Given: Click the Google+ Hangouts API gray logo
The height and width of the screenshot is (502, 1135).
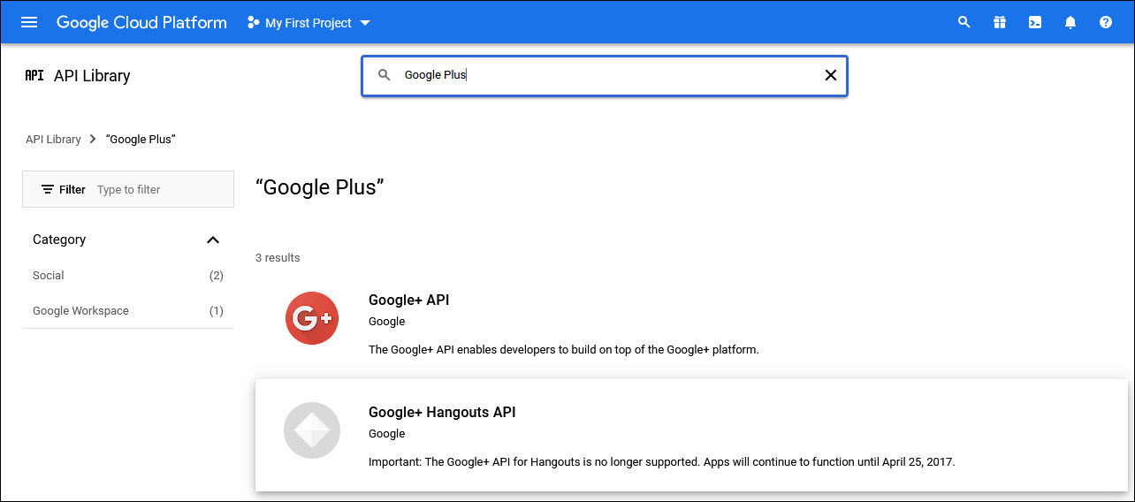Looking at the screenshot, I should (x=312, y=430).
